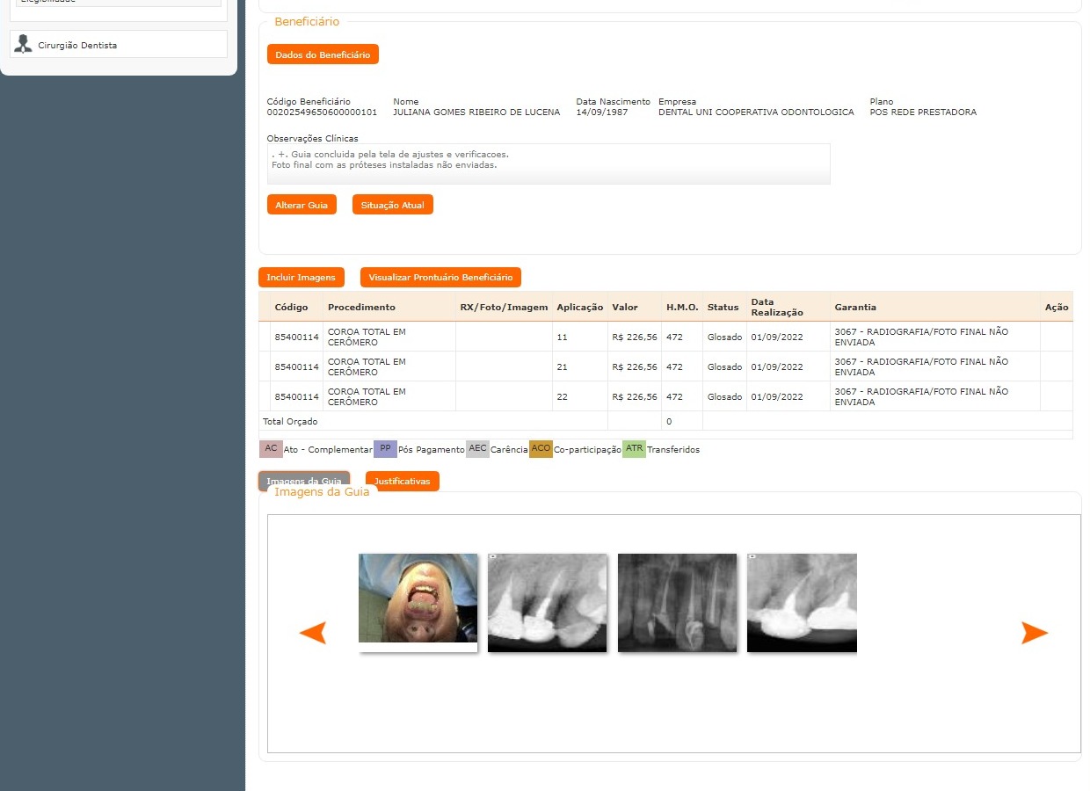Open the second radiograph thumbnail
The width and height of the screenshot is (1090, 791).
tap(547, 602)
